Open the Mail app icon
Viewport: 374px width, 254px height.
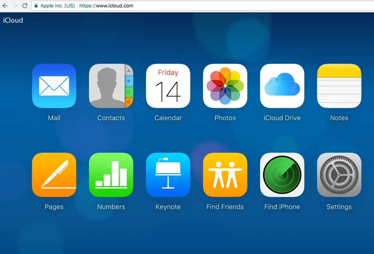coord(54,86)
